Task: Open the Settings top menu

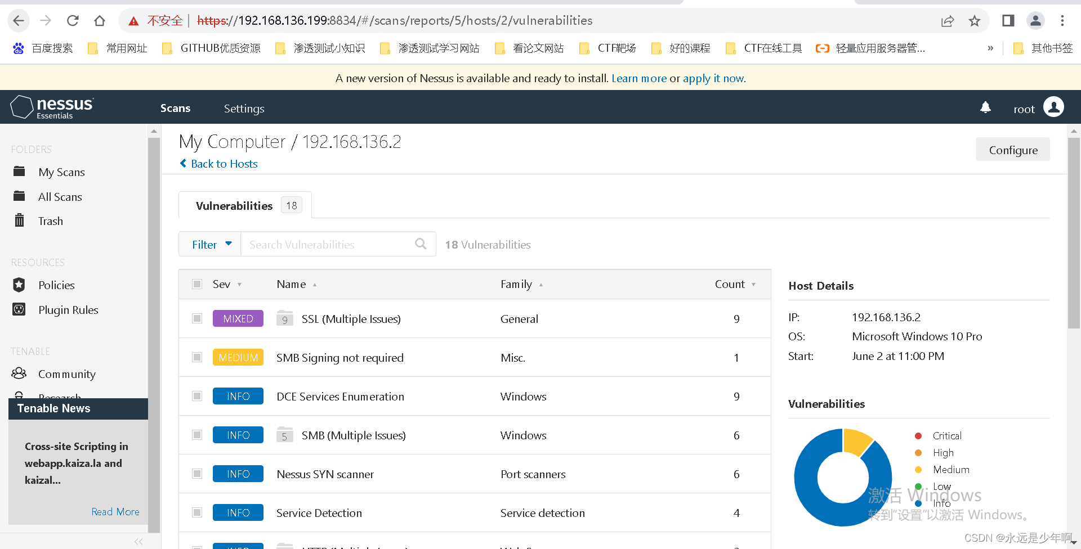Action: (244, 109)
